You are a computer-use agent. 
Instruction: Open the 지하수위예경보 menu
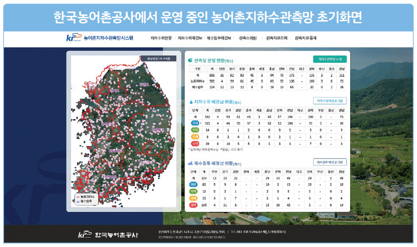click(x=190, y=38)
